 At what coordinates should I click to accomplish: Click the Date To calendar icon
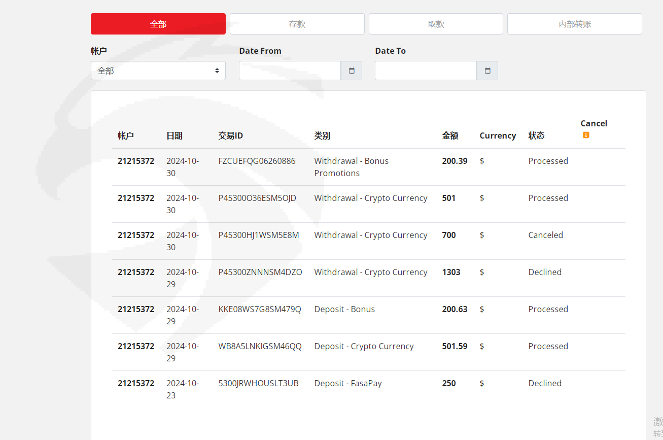click(487, 71)
